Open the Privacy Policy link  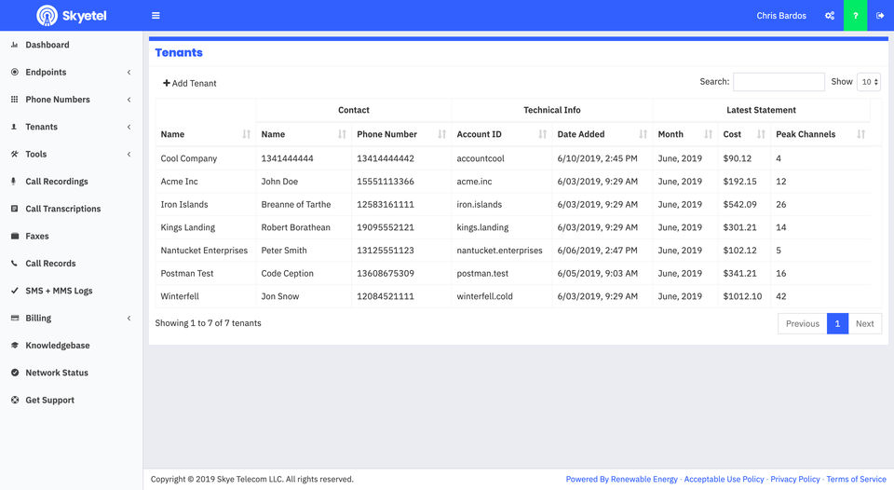(x=794, y=479)
